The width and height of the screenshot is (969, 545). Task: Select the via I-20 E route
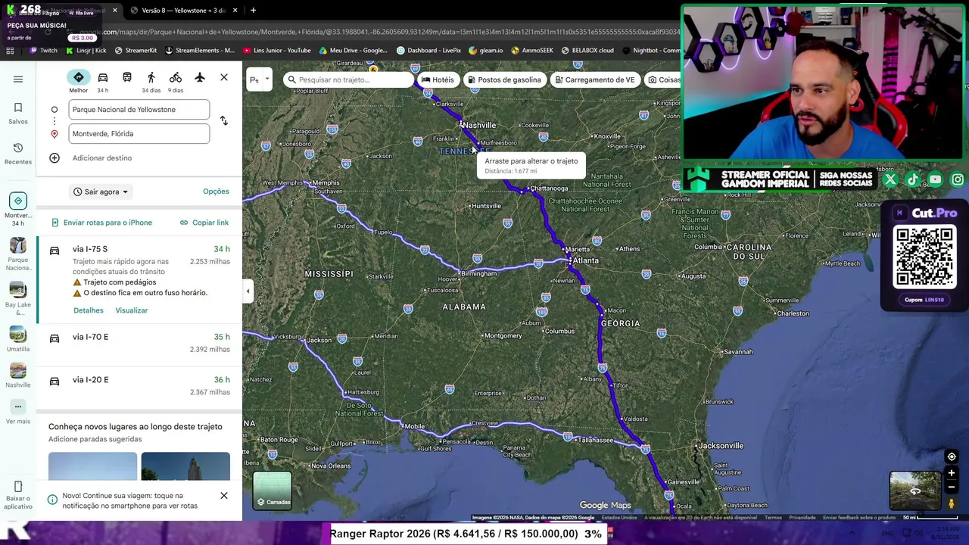pos(139,386)
